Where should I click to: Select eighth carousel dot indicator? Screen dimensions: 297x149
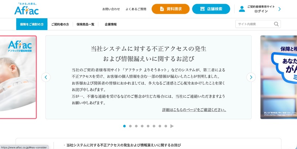click(166, 126)
